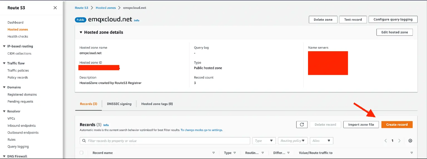This screenshot has height=159, width=427.
Task: Go to next records page arrow
Action: click(x=399, y=141)
